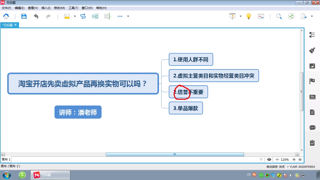Open the export dropdown arrow
Image resolution: width=320 pixels, height=180 pixels.
click(x=312, y=16)
